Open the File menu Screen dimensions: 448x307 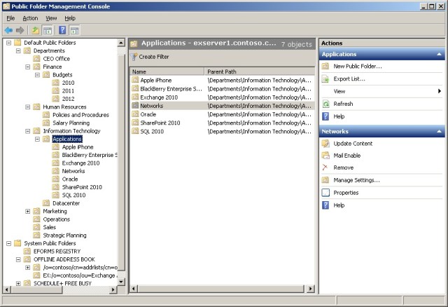10,18
